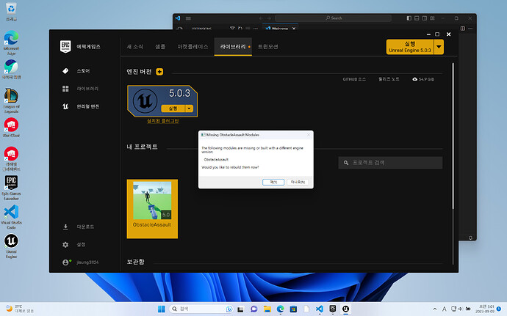Click the jisung3124 account profile icon

pyautogui.click(x=65, y=262)
